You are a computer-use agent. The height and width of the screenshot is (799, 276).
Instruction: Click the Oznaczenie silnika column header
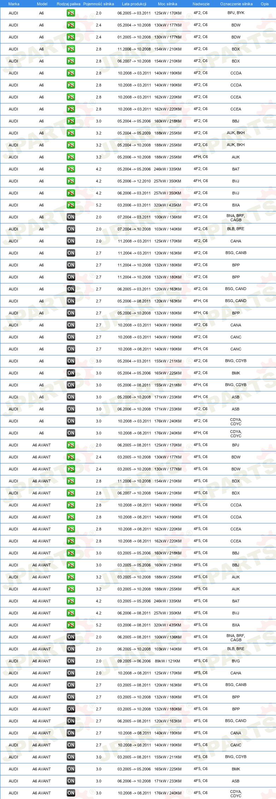(x=236, y=4)
